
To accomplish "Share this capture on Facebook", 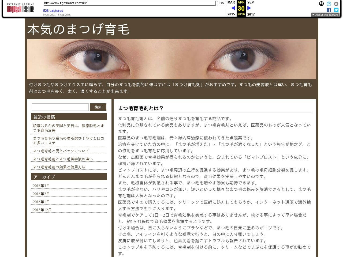I will point(329,10).
